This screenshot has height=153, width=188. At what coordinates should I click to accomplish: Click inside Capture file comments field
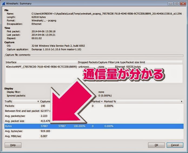[94, 56]
